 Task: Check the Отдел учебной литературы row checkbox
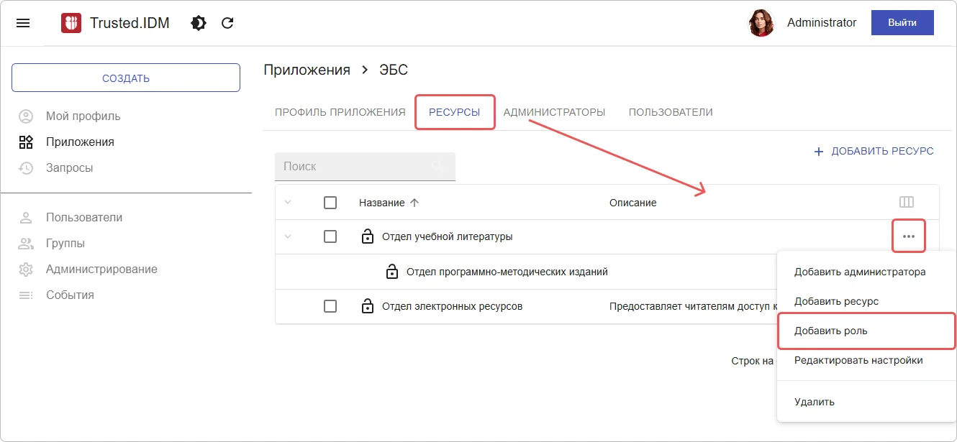pyautogui.click(x=330, y=236)
